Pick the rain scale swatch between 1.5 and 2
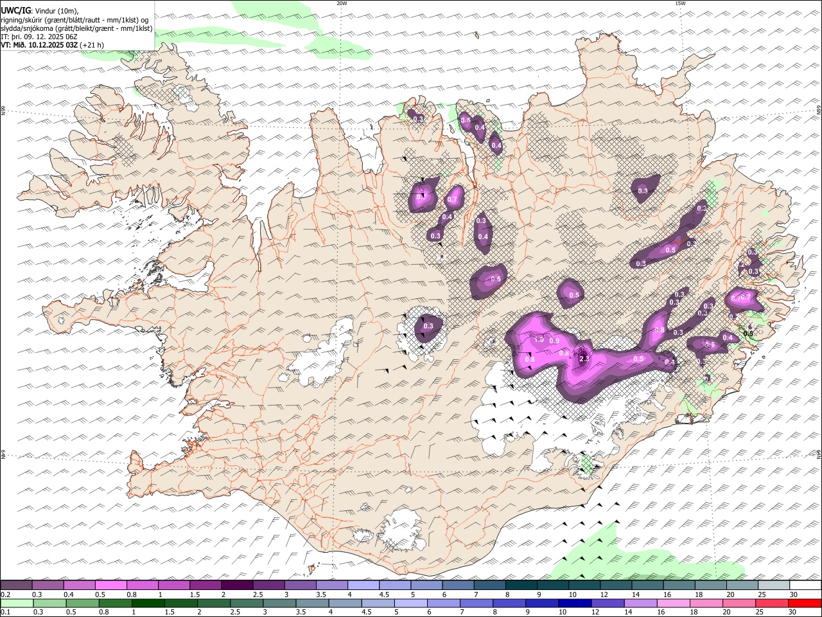 180,603
